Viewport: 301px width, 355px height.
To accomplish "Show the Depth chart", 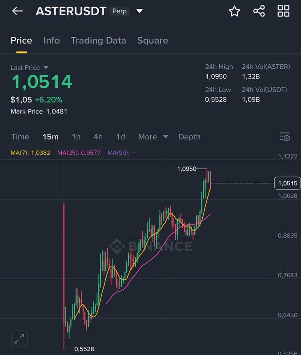I will pyautogui.click(x=189, y=137).
